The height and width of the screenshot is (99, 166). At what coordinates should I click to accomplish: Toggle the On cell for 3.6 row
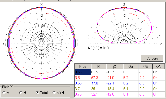click(x=159, y=78)
